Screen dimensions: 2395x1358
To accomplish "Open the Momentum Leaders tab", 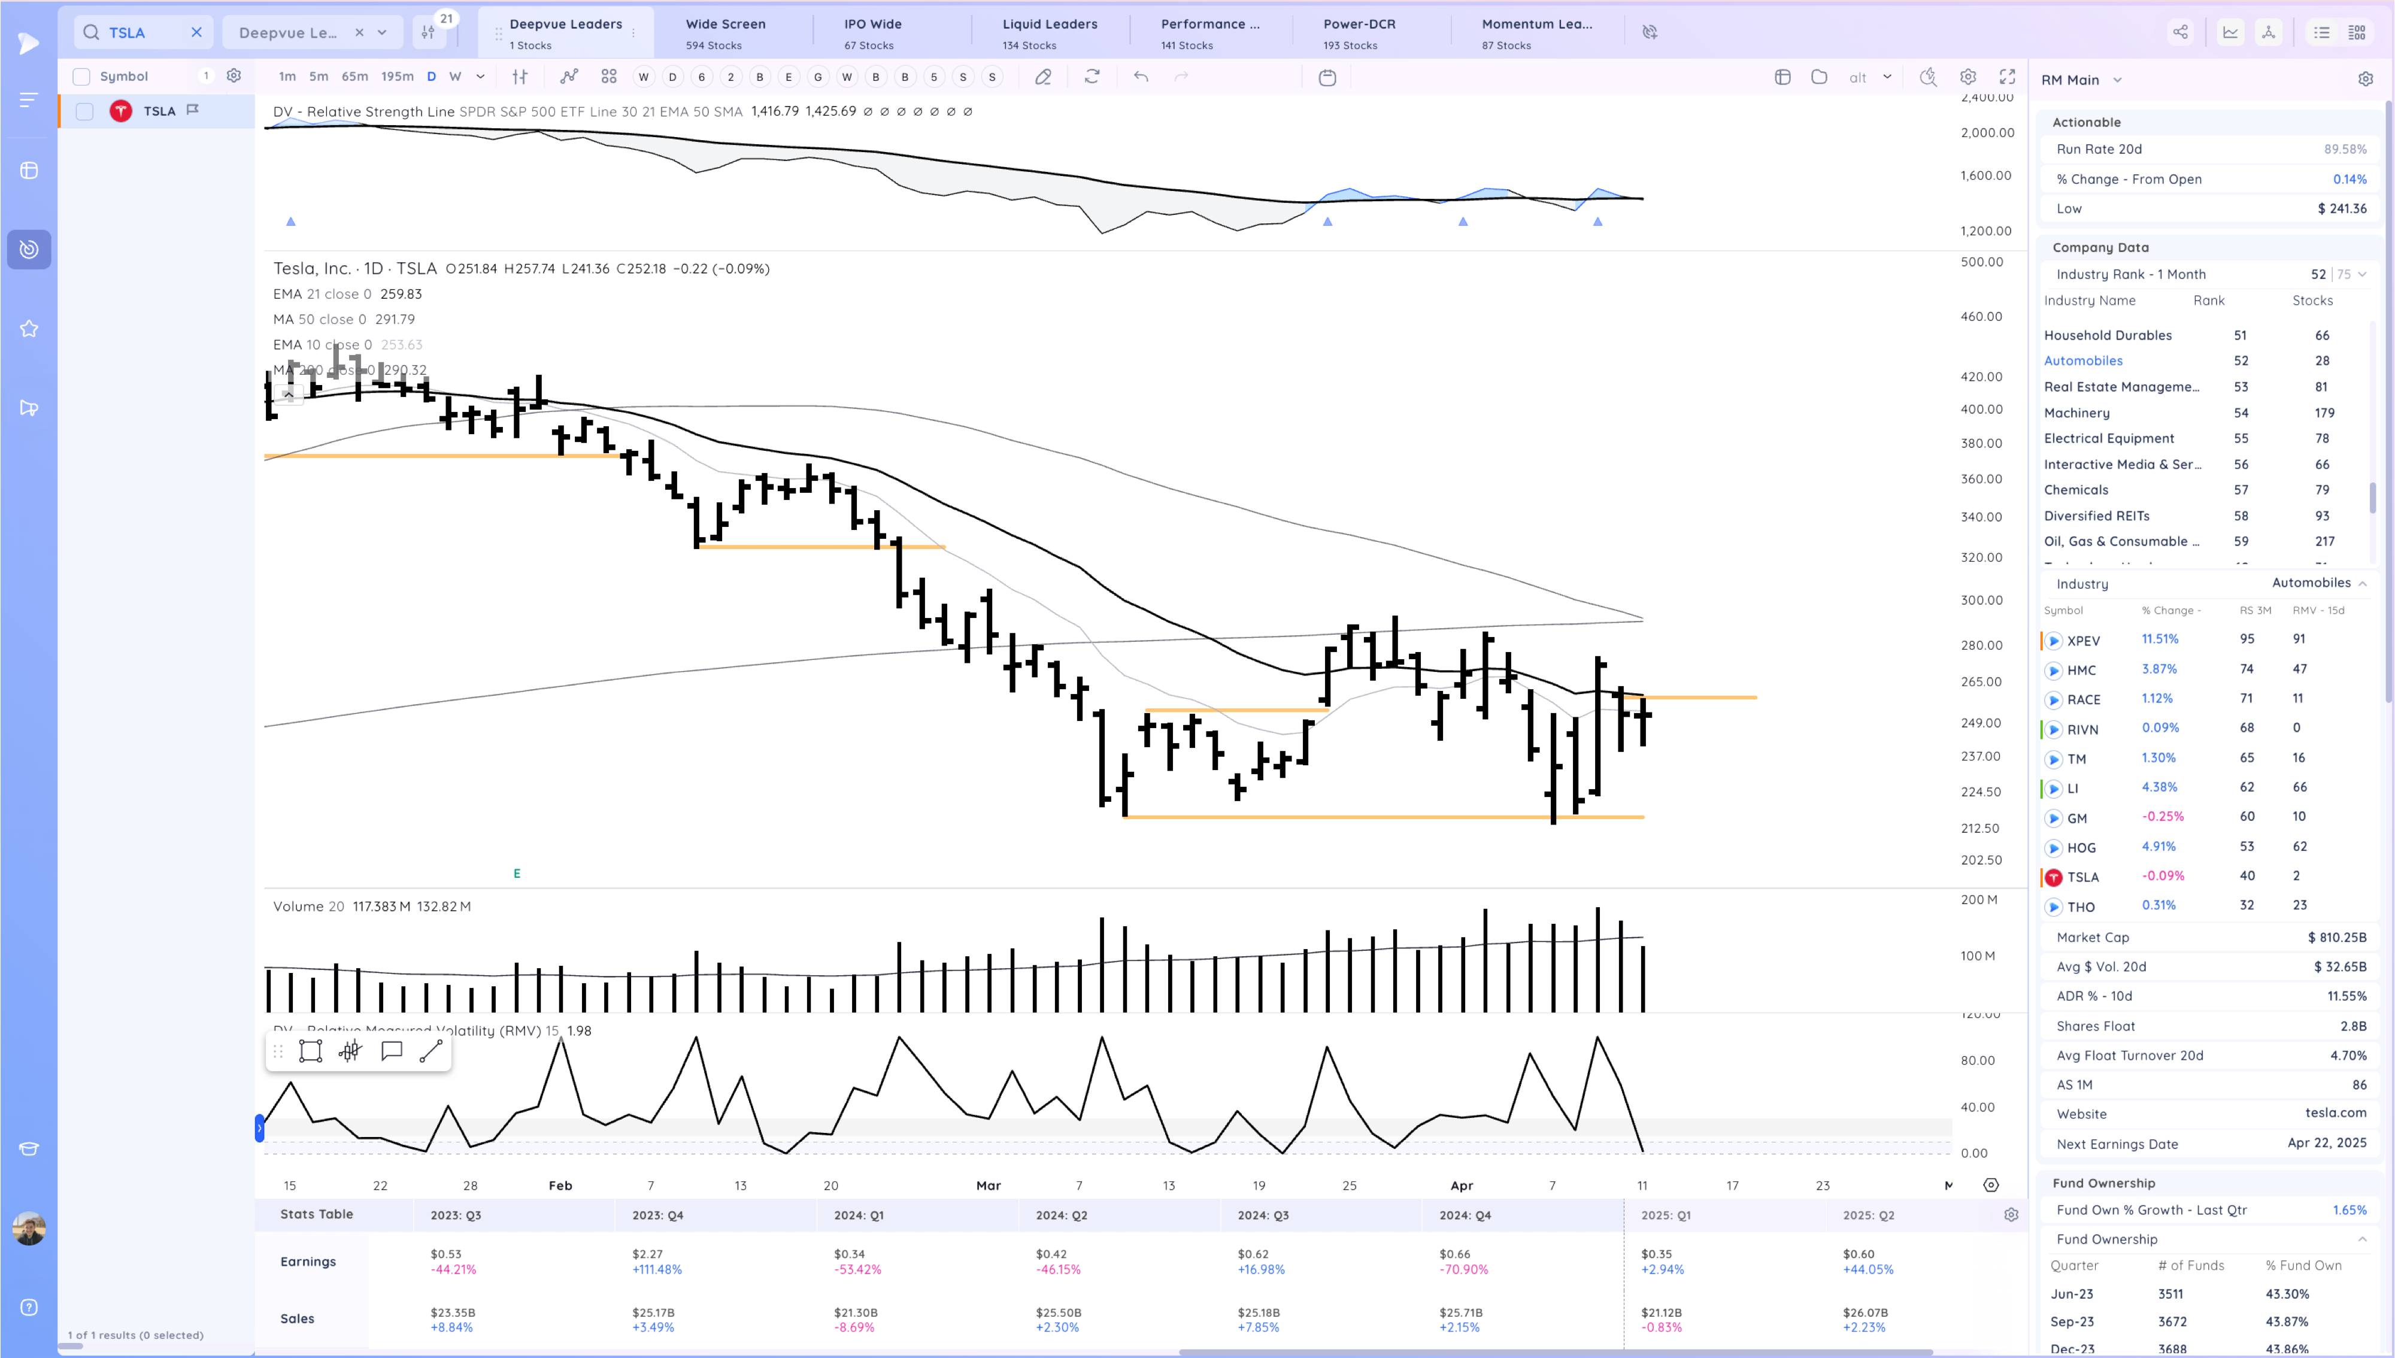I will pos(1536,33).
